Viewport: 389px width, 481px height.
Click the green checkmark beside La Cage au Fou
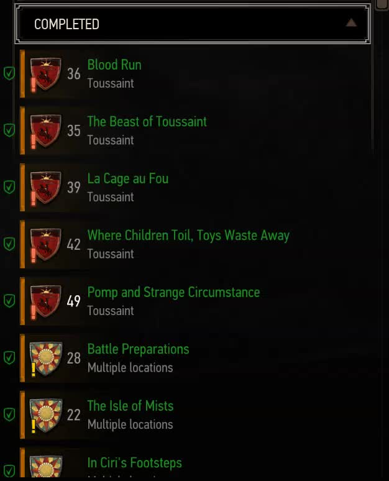9,187
